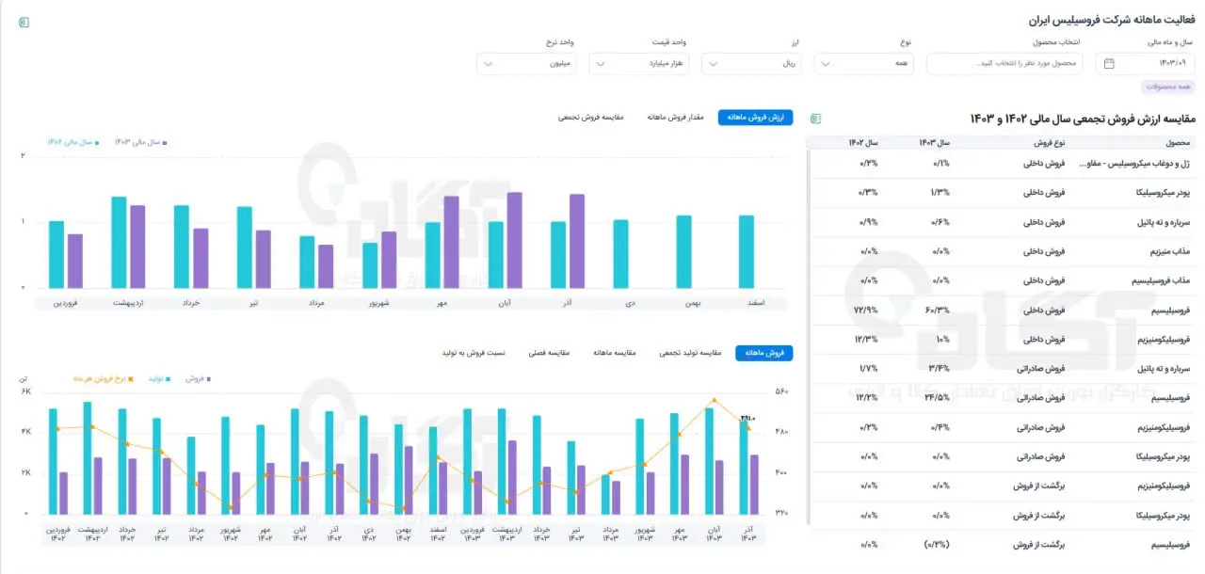Click the سال ۱۴۰۳ column header
Screen dimensions: 1205x574
coord(934,142)
